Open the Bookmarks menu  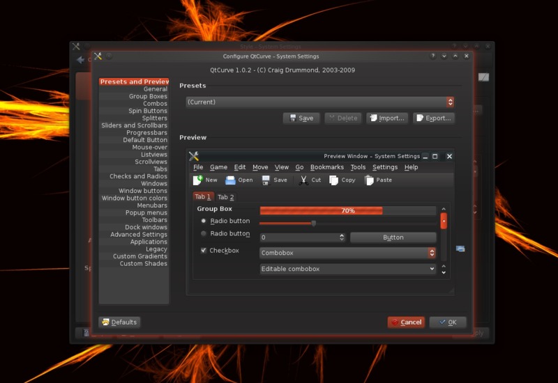coord(326,167)
